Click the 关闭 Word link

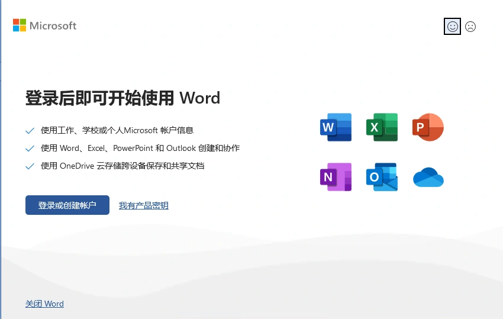(44, 304)
